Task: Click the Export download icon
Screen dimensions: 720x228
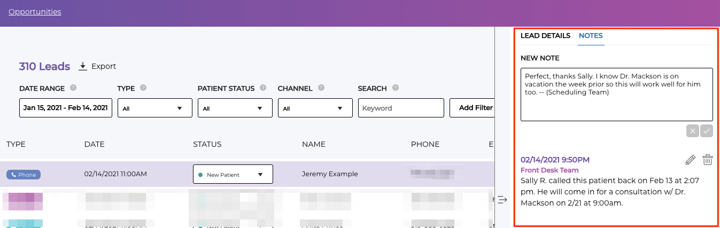Action: (x=82, y=66)
